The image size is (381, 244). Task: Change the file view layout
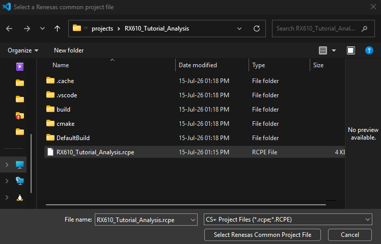click(323, 50)
